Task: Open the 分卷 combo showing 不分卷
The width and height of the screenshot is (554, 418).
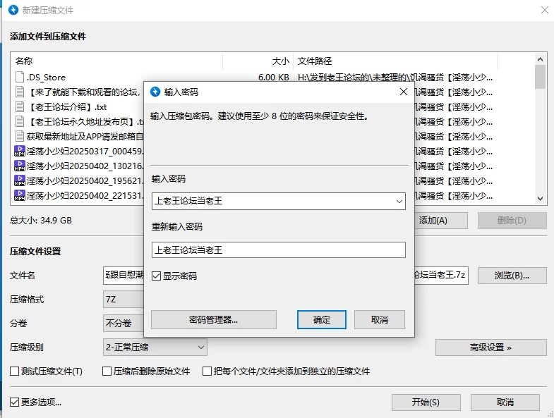Action: [124, 324]
